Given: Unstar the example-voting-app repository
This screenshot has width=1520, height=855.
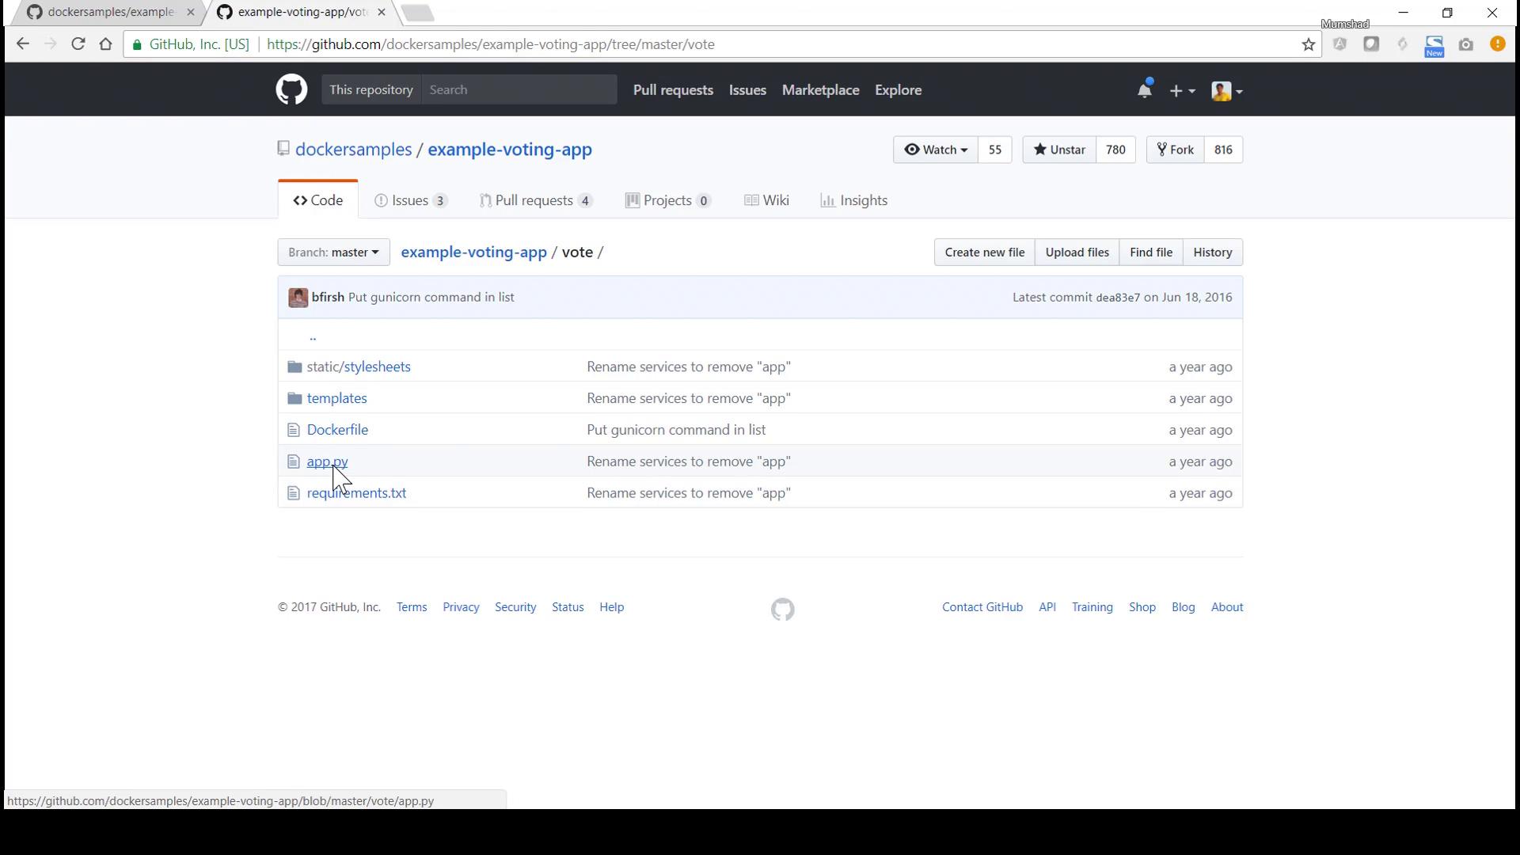Looking at the screenshot, I should coord(1058,150).
